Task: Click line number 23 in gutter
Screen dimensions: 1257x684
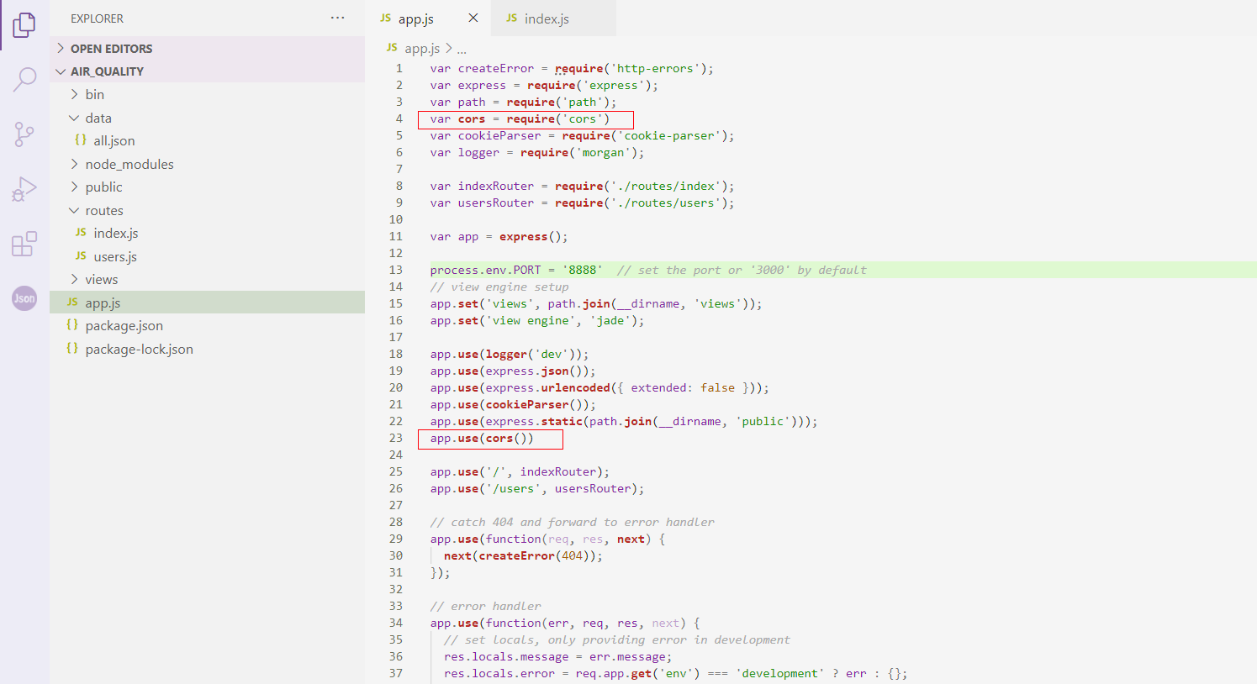Action: 396,438
